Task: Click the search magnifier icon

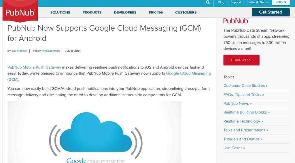Action: 208,2
